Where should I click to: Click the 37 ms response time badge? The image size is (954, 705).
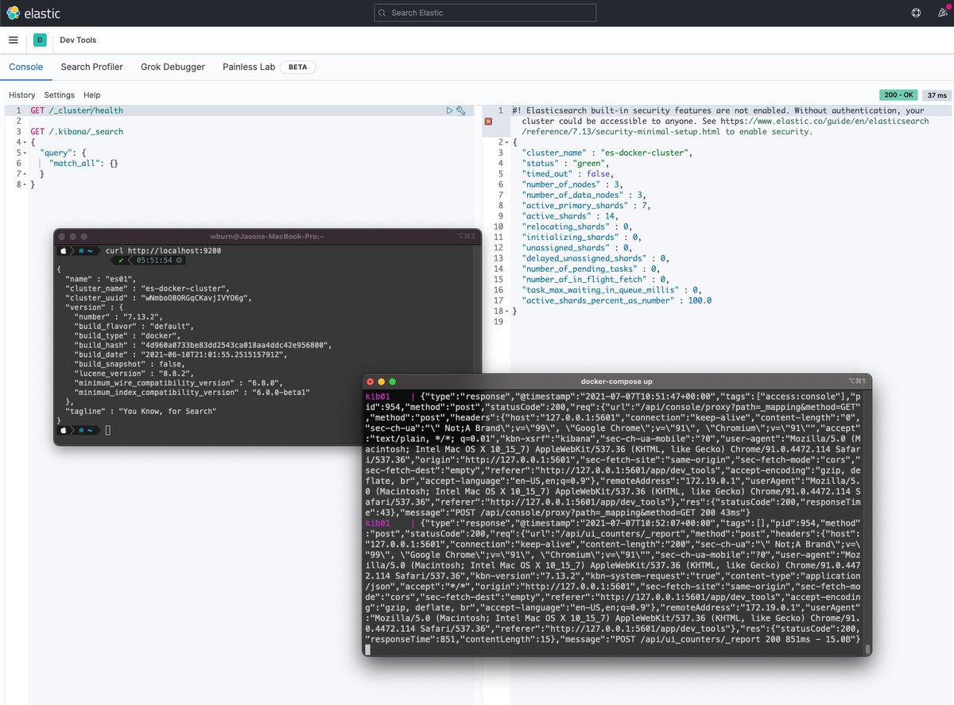936,95
